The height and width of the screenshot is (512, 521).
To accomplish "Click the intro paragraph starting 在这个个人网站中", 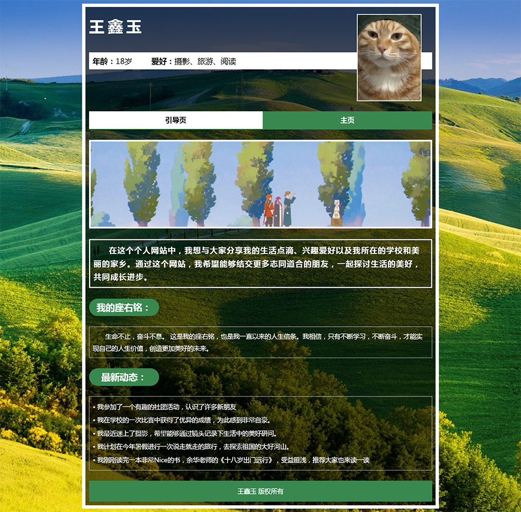I will tap(260, 263).
